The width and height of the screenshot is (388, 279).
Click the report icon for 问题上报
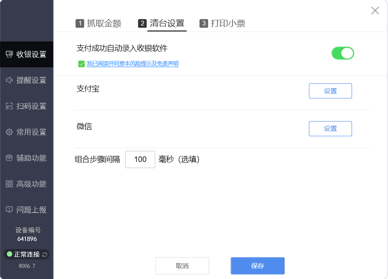click(9, 210)
